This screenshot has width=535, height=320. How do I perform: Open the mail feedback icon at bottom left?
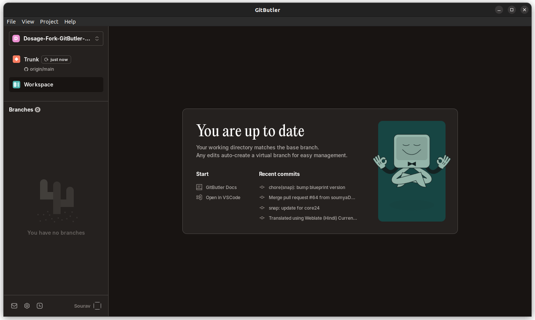pyautogui.click(x=14, y=306)
